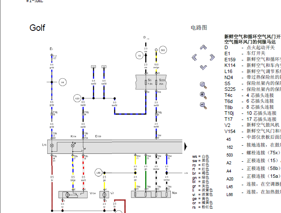
Task: Click the 503 circle marker on diagram
Action: coord(163,50)
